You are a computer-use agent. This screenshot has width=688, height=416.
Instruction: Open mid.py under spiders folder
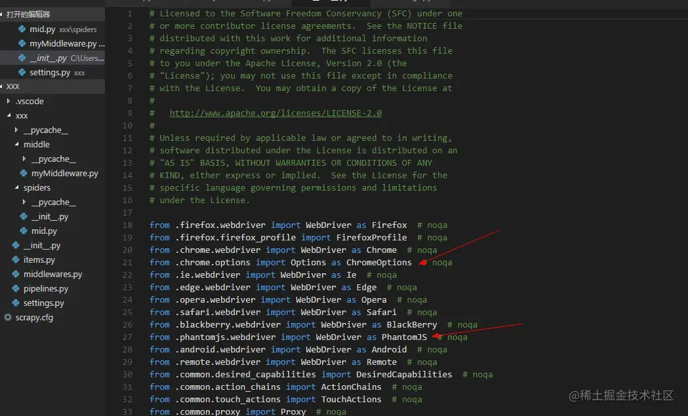tap(44, 231)
